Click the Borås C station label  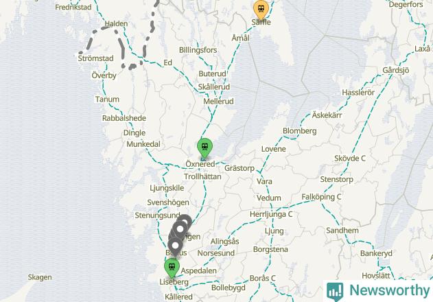pyautogui.click(x=262, y=278)
